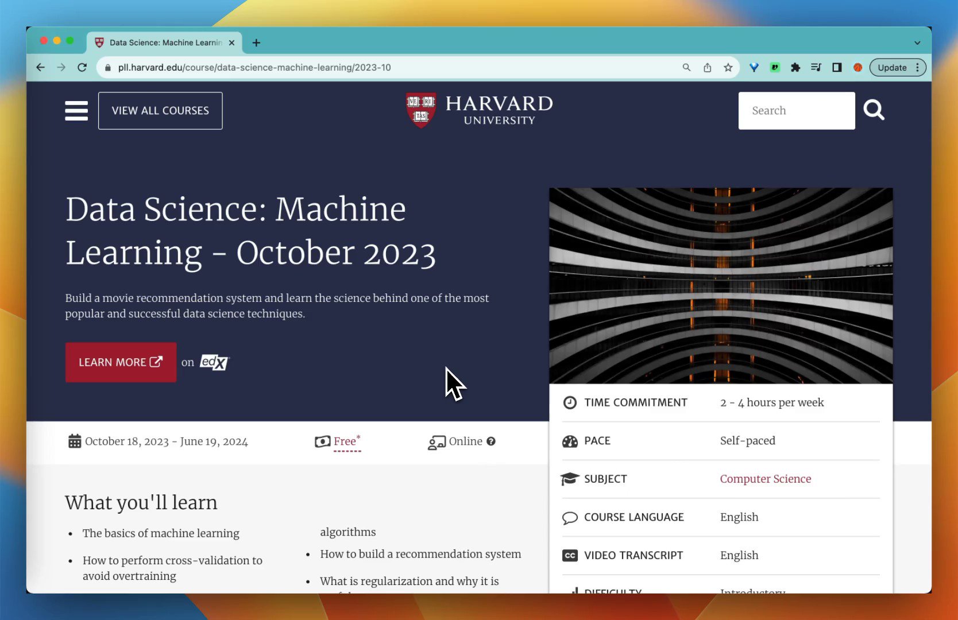Expand the tab search chevron dropdown
958x620 pixels.
click(x=917, y=42)
